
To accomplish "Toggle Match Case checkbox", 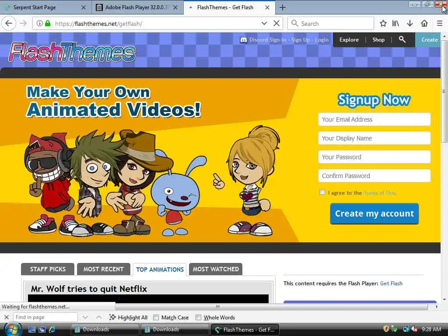I will pos(156,318).
